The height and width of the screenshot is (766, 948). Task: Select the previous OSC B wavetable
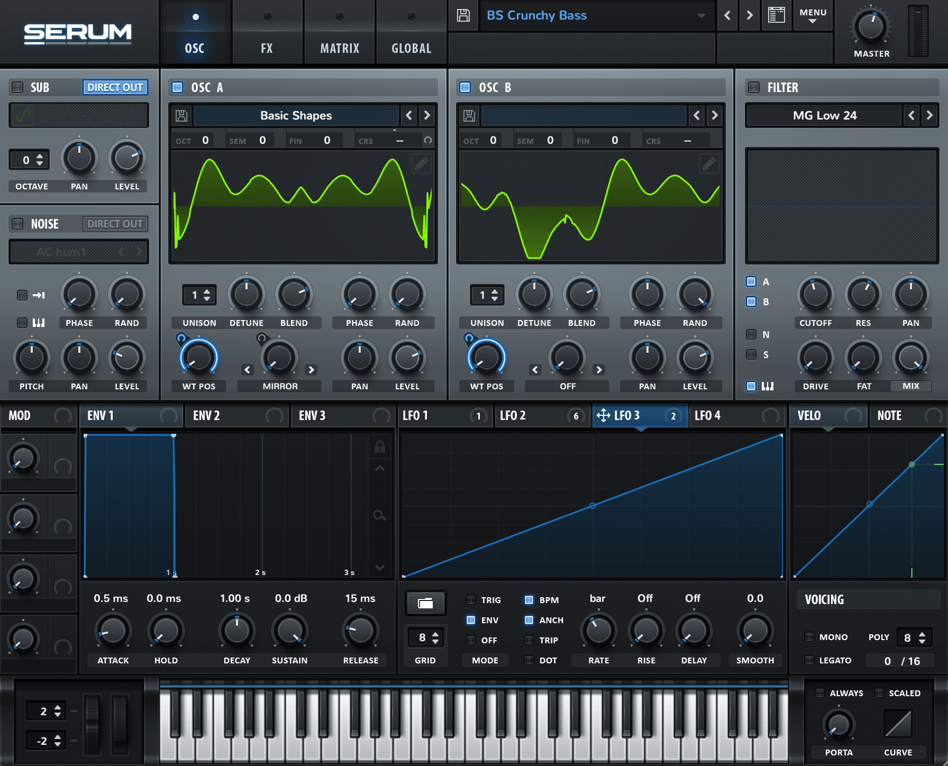pos(697,115)
